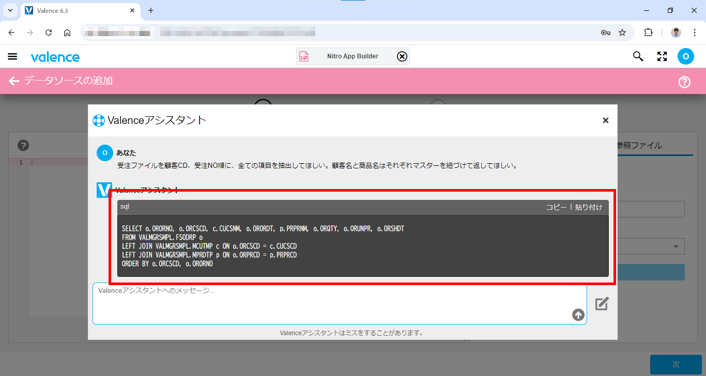Click コピー to copy the SQL

[557, 207]
